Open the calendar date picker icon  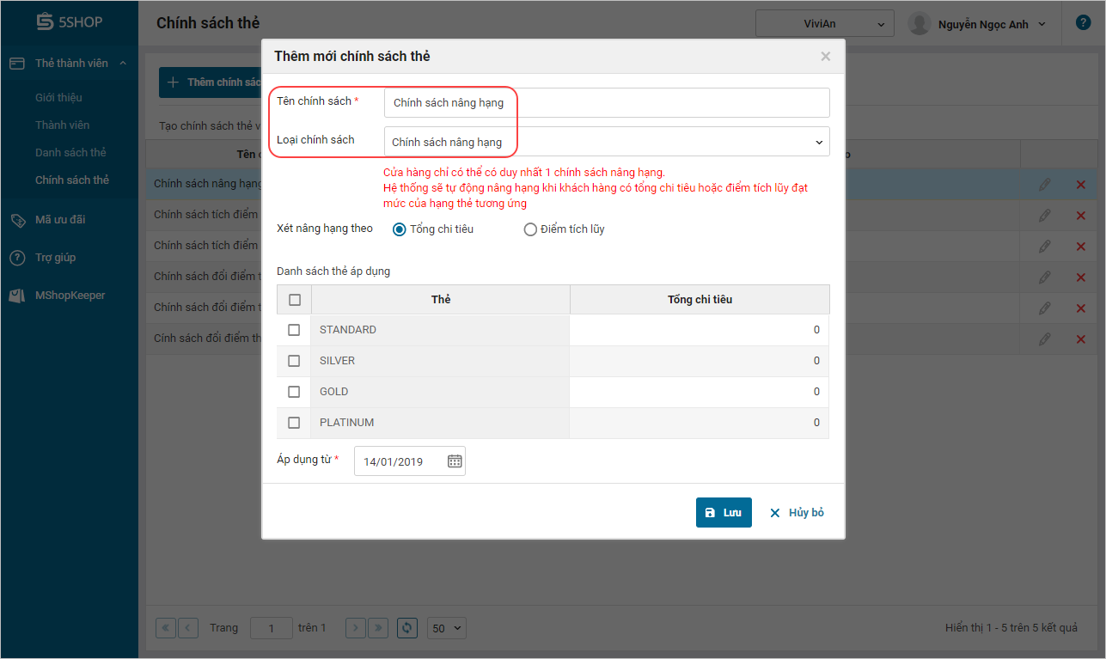pos(455,461)
